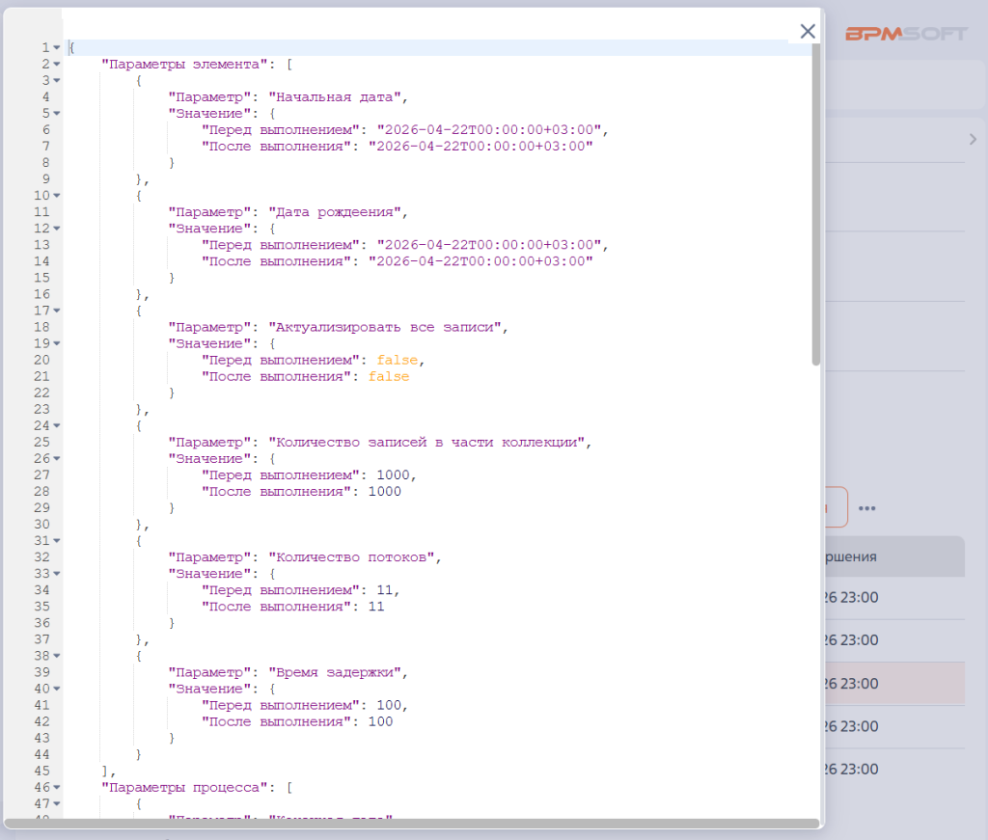Fold "Значение" block at line 26
Screen dimensions: 988x840
click(x=57, y=458)
